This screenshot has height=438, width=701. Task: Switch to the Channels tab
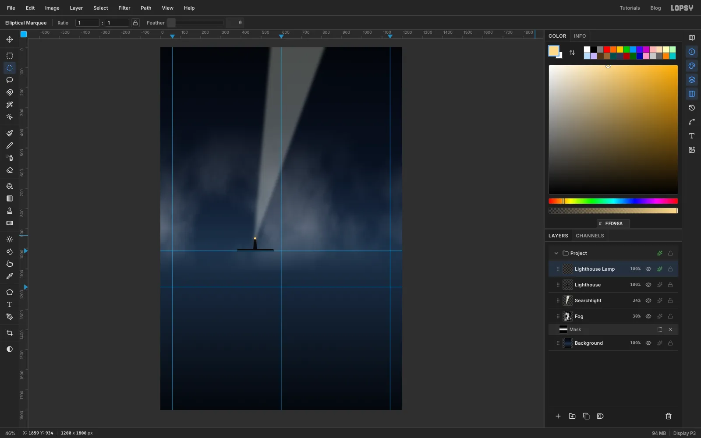pyautogui.click(x=590, y=236)
